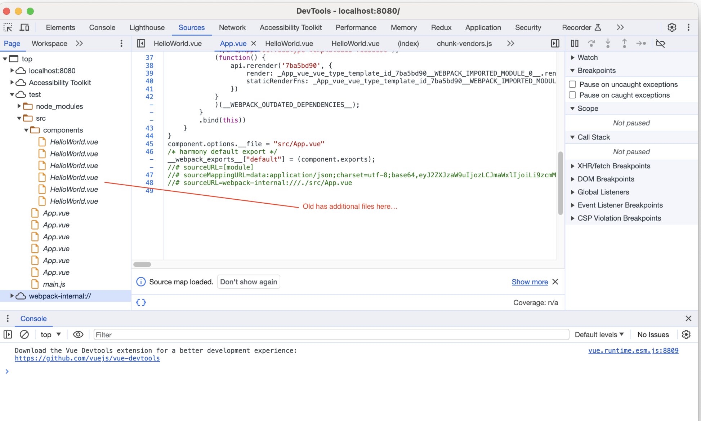Expand XHR/fetch Breakpoints section
The width and height of the screenshot is (701, 421).
[572, 166]
